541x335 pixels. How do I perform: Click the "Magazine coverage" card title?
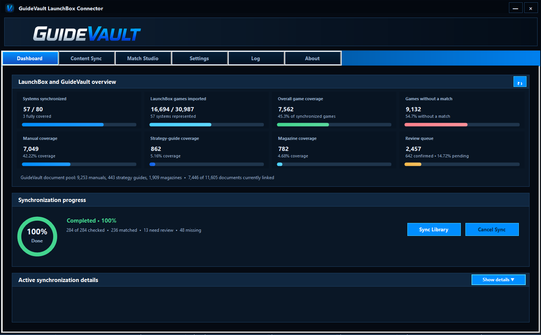[297, 138]
